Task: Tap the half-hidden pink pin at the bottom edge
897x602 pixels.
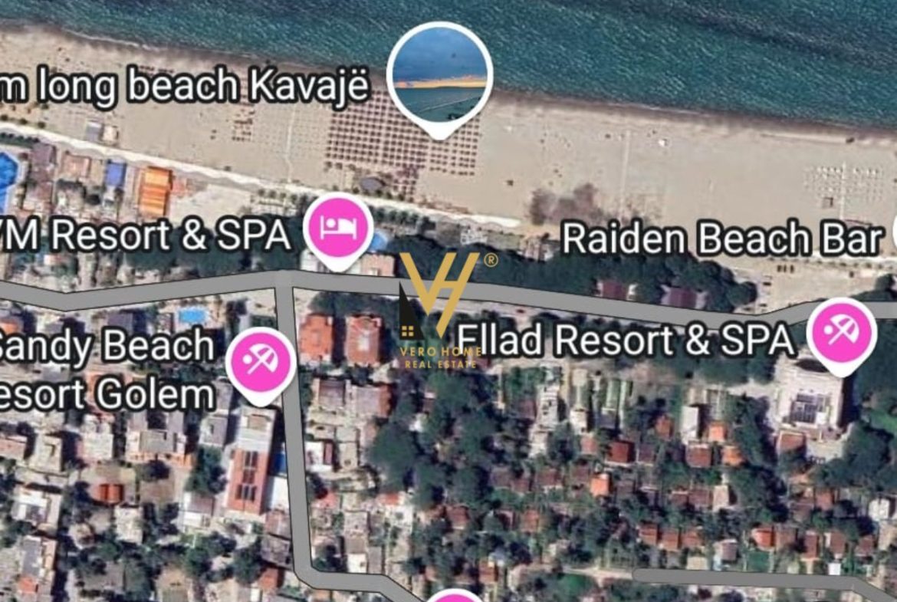Action: (455, 596)
